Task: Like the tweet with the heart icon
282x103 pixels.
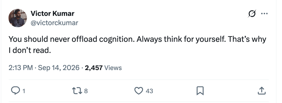Action: coord(139,91)
